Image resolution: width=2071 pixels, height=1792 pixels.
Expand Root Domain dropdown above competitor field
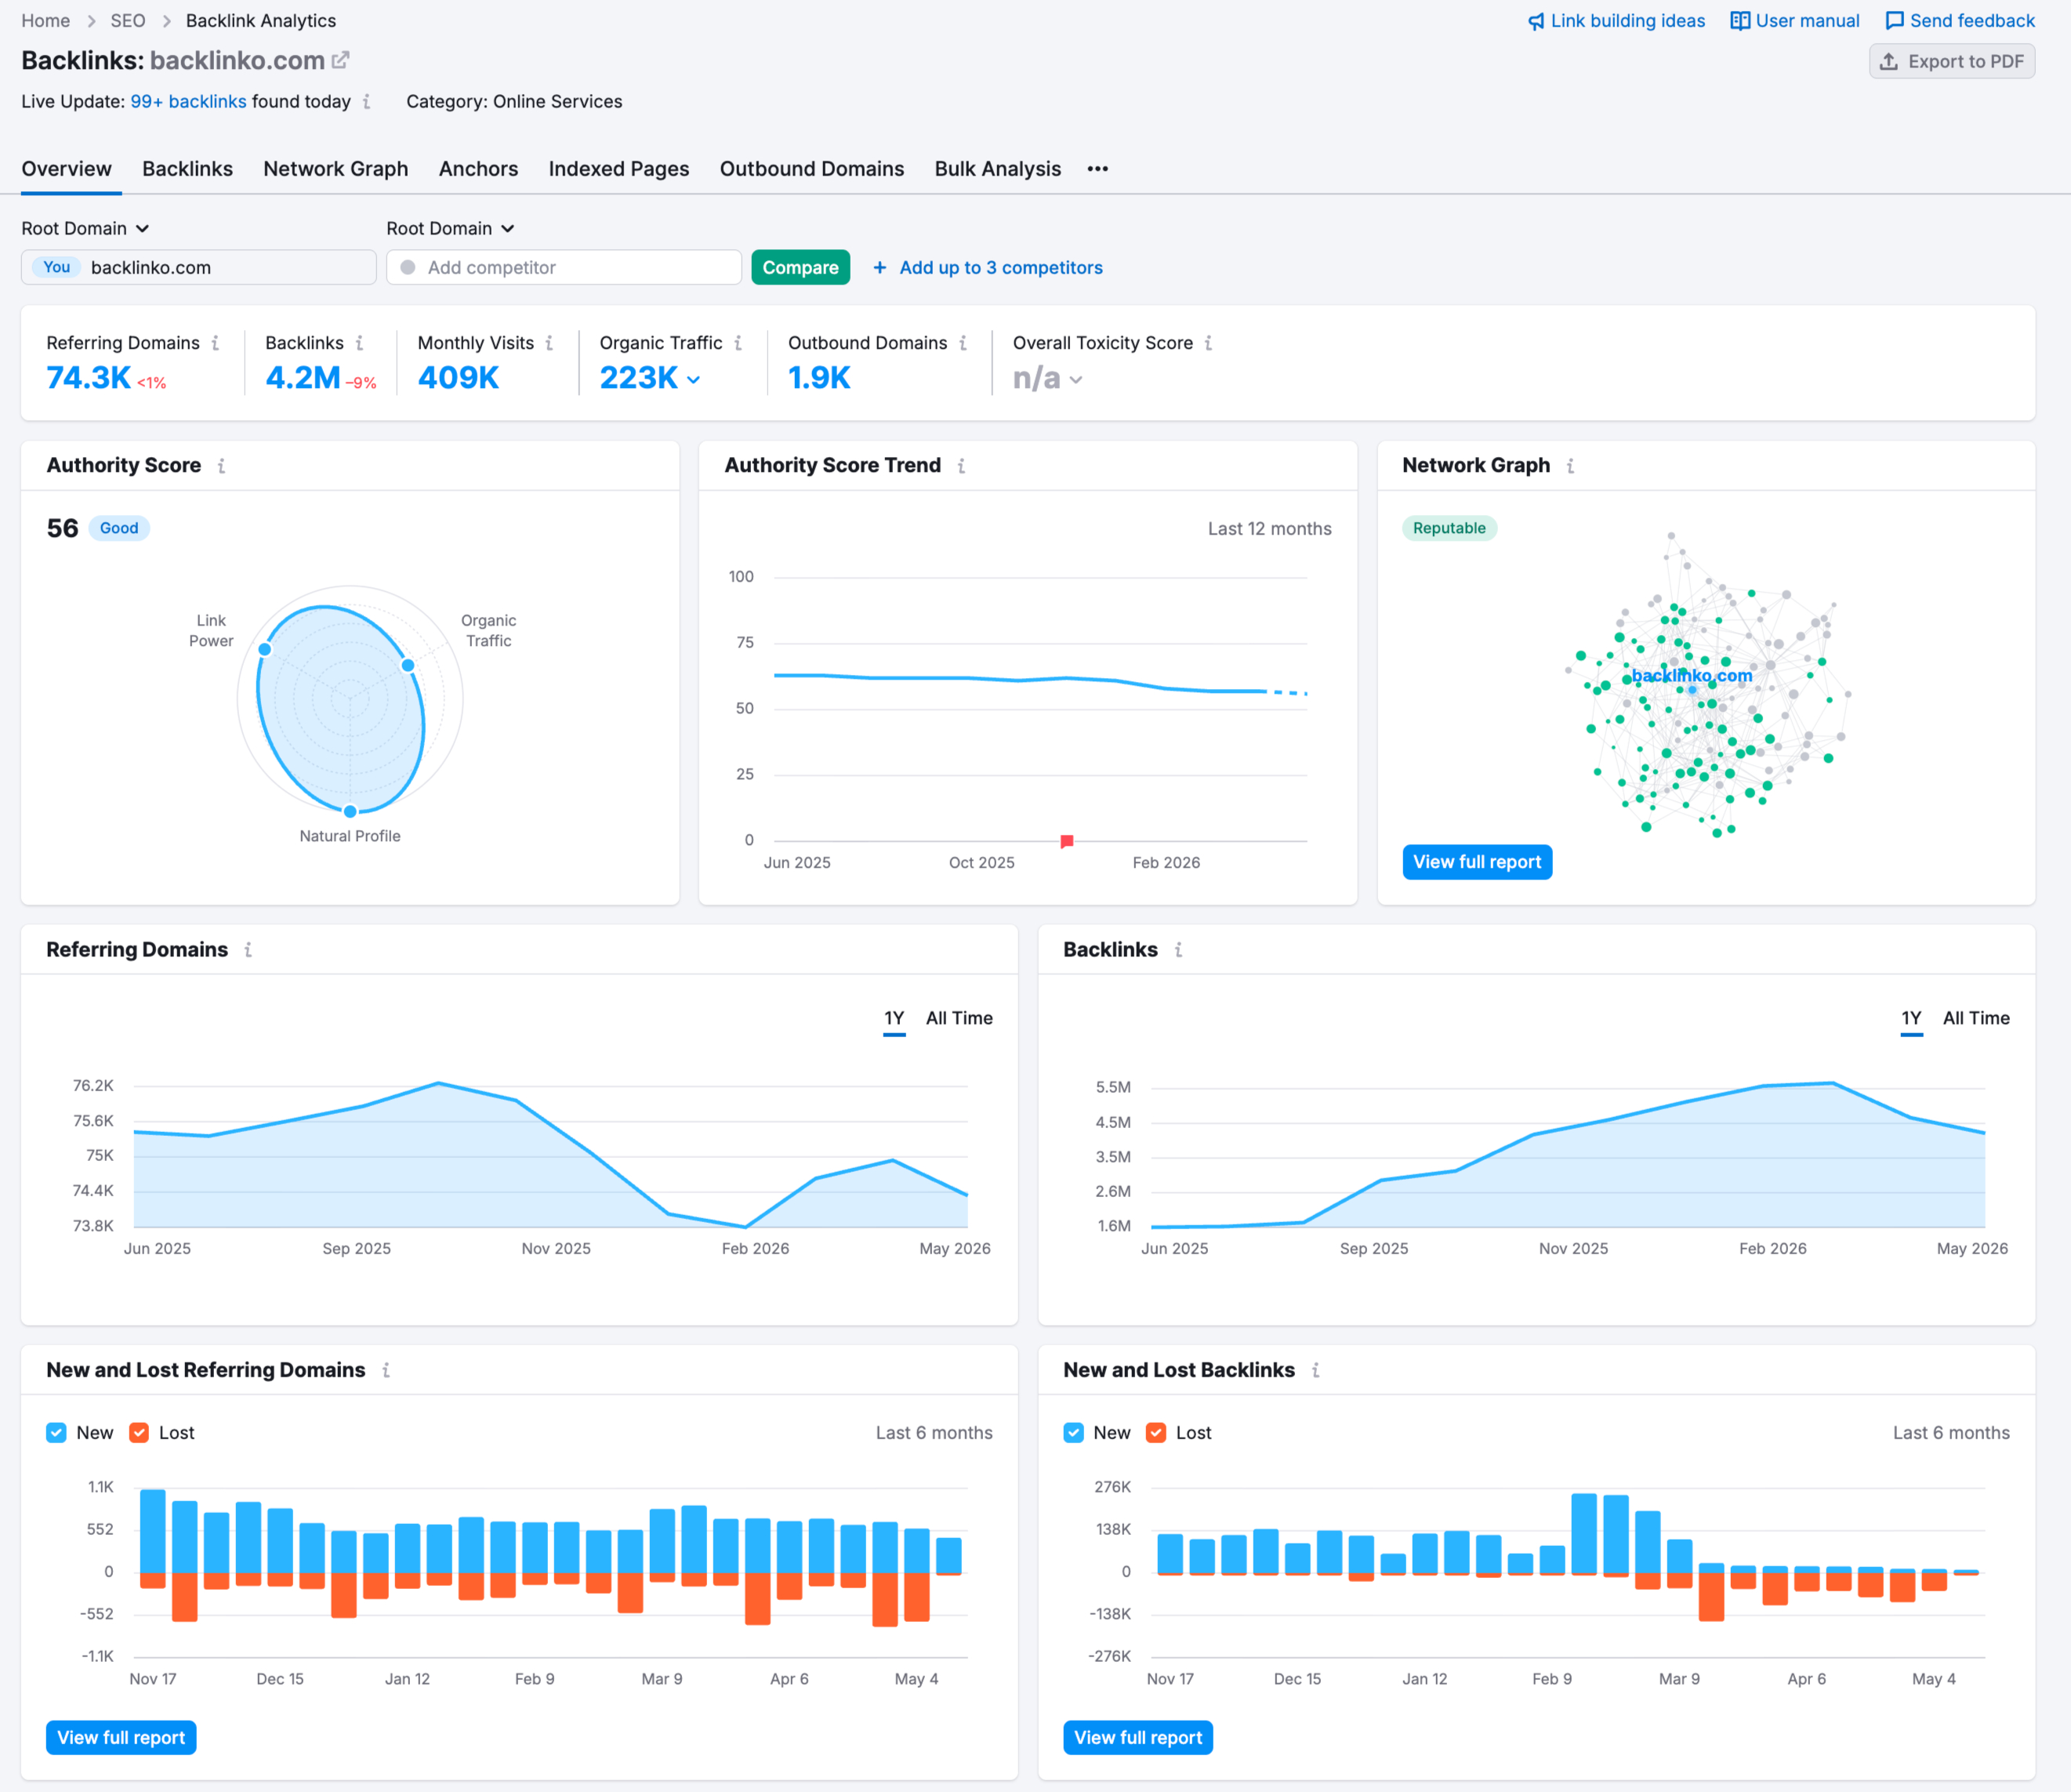coord(450,229)
